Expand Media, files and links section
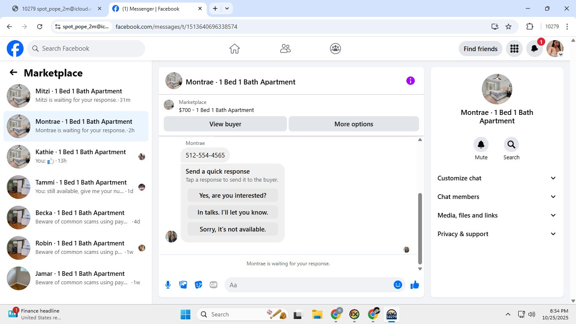This screenshot has width=576, height=324. [497, 215]
